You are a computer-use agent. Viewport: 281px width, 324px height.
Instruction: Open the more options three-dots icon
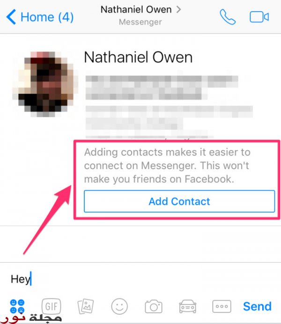(222, 306)
